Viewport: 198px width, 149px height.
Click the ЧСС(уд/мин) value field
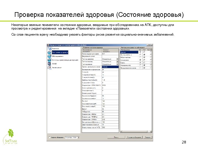tap(110, 112)
